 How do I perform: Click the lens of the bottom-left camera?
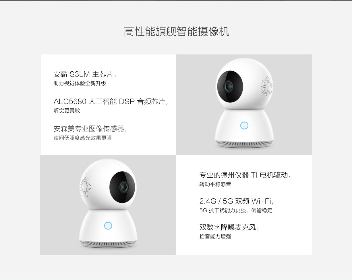coord(124,187)
